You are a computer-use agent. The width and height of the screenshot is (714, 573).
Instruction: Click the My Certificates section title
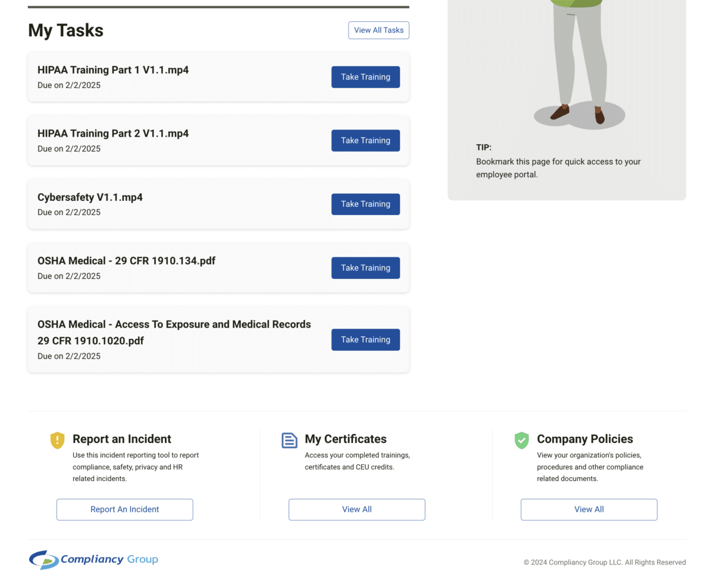pos(345,439)
